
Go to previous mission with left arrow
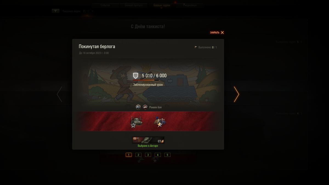[x=59, y=94]
